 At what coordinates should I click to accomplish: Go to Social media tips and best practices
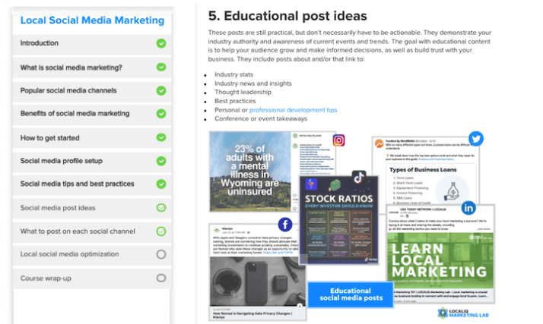coord(92,184)
